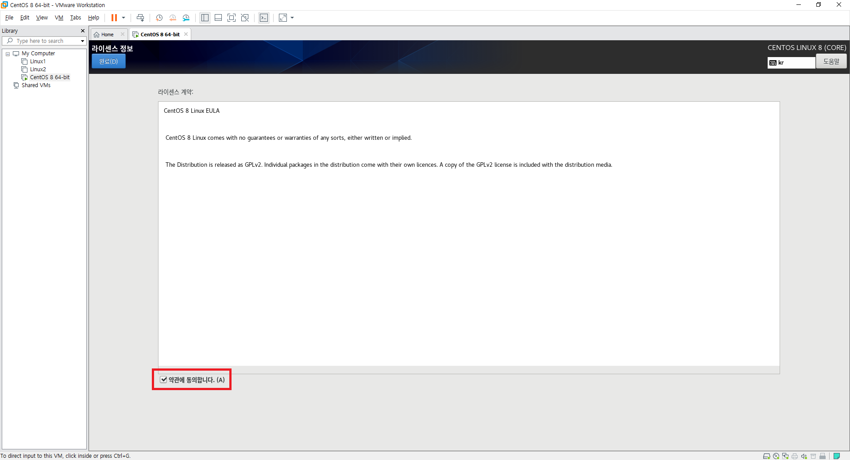Screen dimensions: 850x460
Task: Click the 도움말 help button
Action: point(831,61)
